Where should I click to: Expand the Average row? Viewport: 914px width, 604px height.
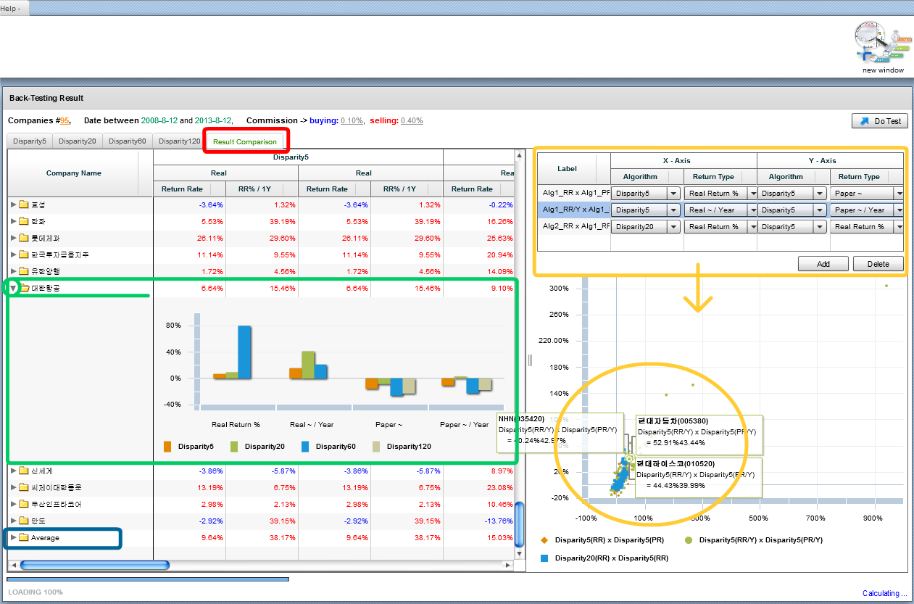13,538
